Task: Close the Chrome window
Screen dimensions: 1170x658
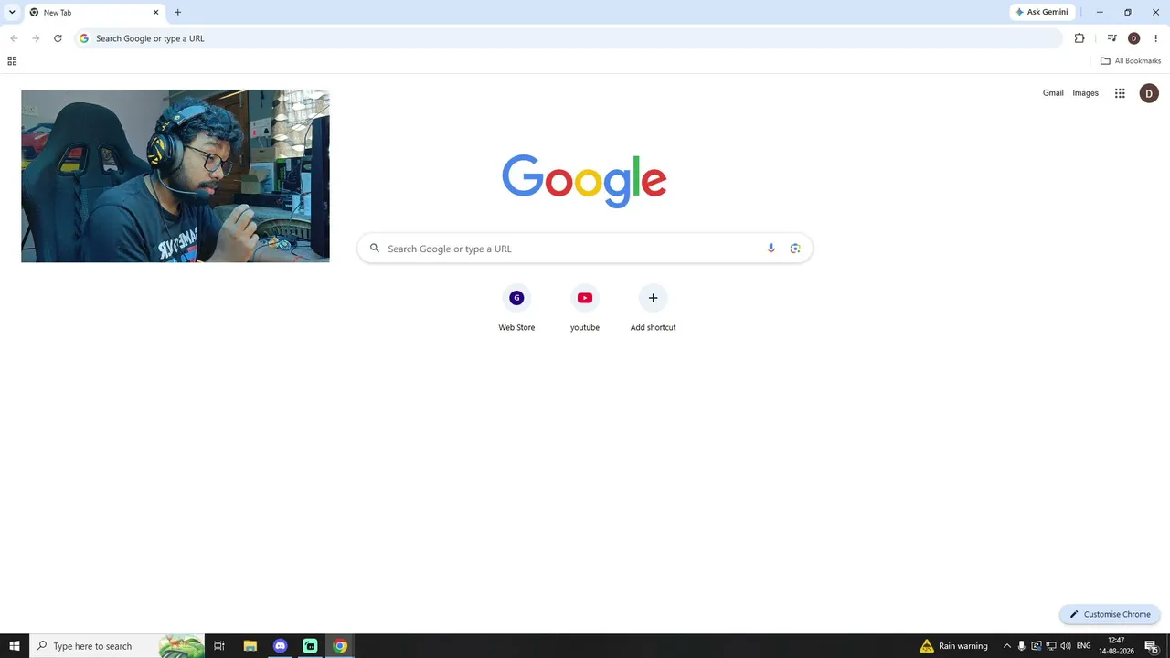Action: pyautogui.click(x=1155, y=12)
